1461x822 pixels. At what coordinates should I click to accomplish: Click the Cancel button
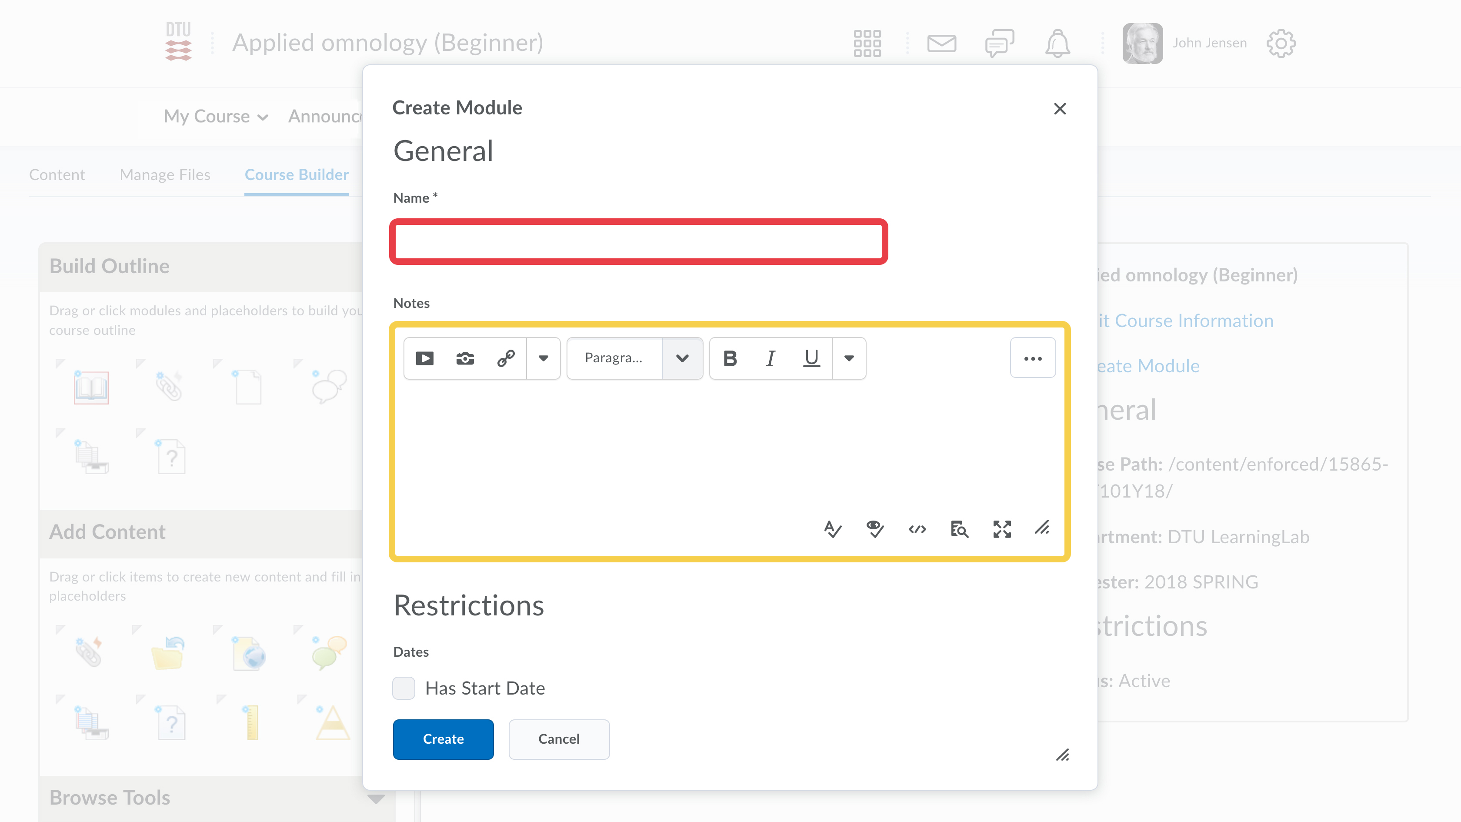[x=559, y=739]
